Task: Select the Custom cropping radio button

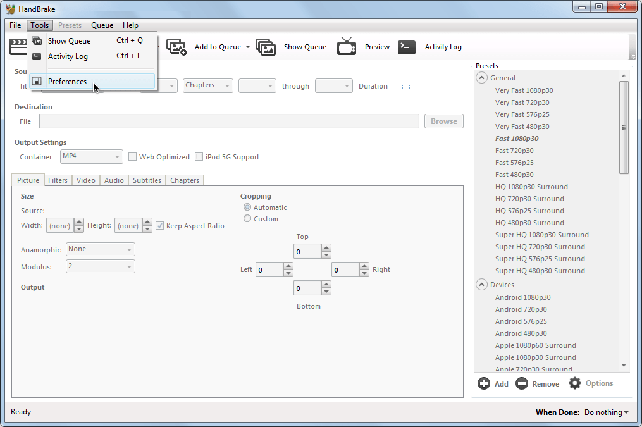Action: coord(247,219)
